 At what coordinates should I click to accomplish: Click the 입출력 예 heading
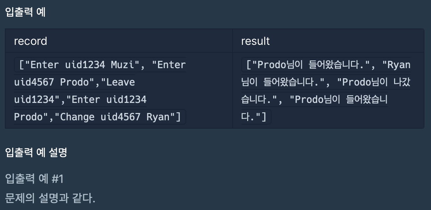(25, 12)
